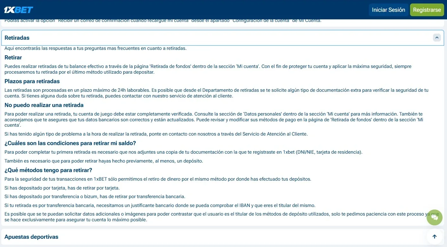Viewport: 447px width, 247px height.
Task: Click text 'Si has depositado por transferencia o bizum'
Action: [x=95, y=197]
